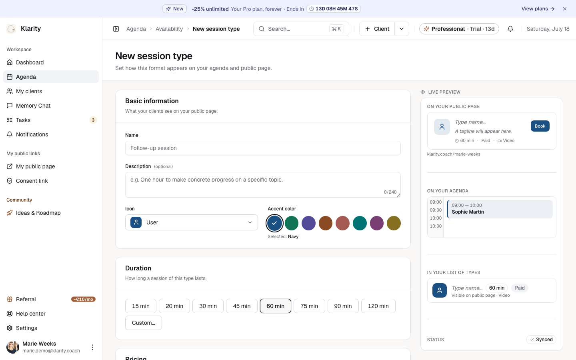The image size is (576, 360).
Task: Click the Name input field
Action: (x=263, y=148)
